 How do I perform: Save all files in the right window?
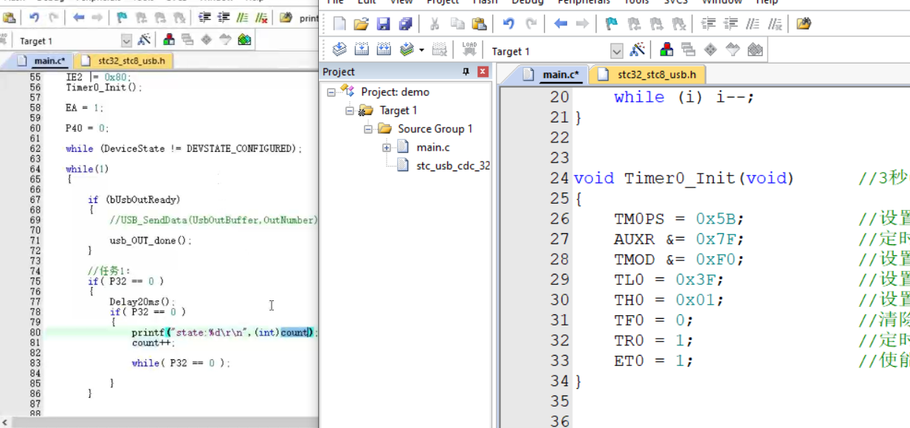tap(405, 24)
